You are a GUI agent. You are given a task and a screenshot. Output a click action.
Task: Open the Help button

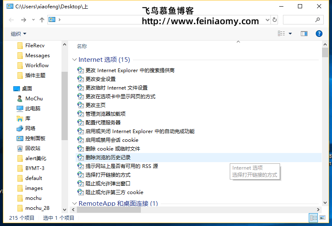tap(319, 34)
